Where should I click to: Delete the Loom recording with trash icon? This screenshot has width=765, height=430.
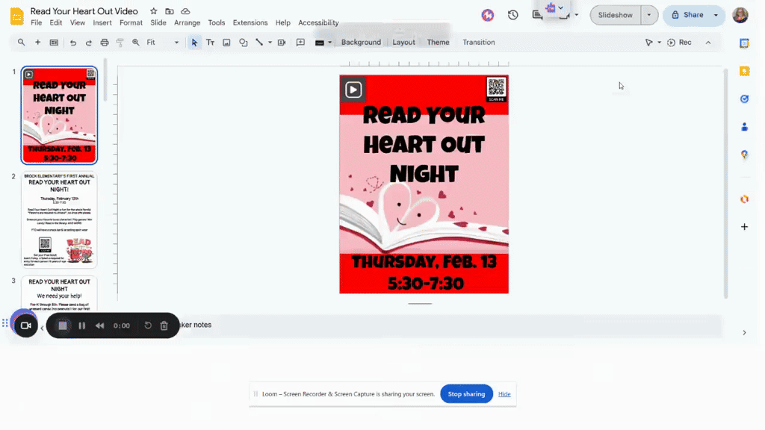(164, 325)
